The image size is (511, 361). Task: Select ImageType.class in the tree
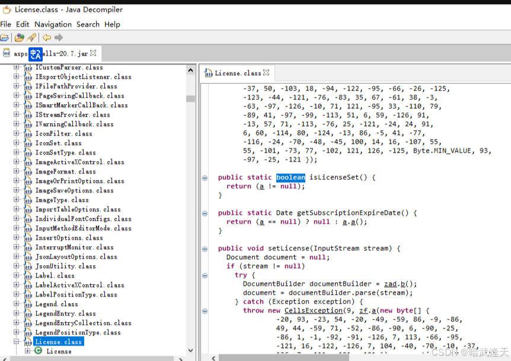(x=62, y=199)
